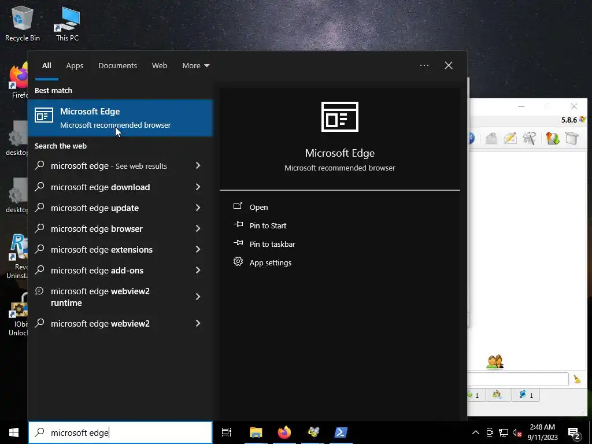Viewport: 592px width, 444px height.
Task: Expand the More filter dropdown
Action: click(195, 66)
